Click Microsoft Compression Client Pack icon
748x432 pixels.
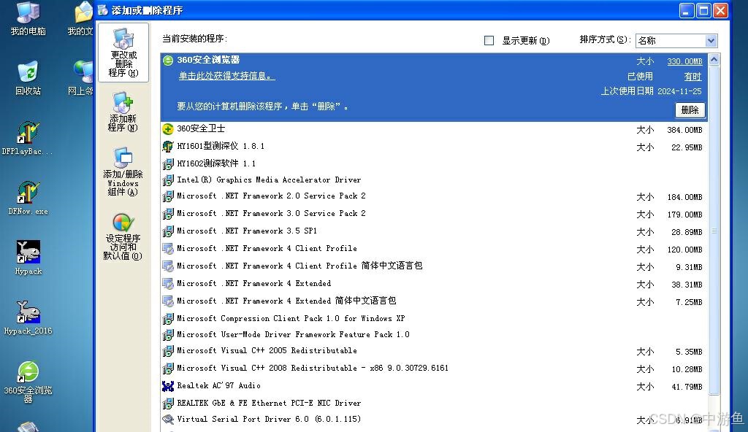(x=168, y=319)
